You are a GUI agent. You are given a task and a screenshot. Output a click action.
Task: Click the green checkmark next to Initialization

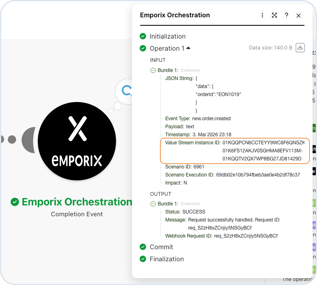(143, 36)
